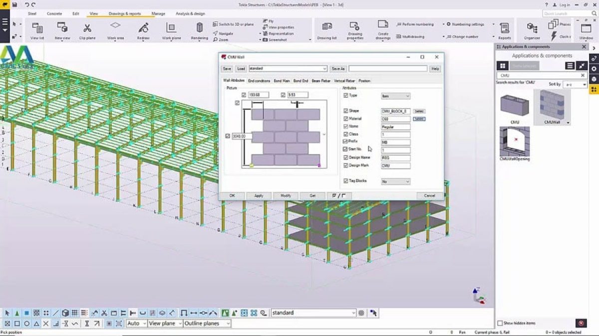This screenshot has height=336, width=599.
Task: Click the circle snap icon in bottom toolbar
Action: pos(27,324)
